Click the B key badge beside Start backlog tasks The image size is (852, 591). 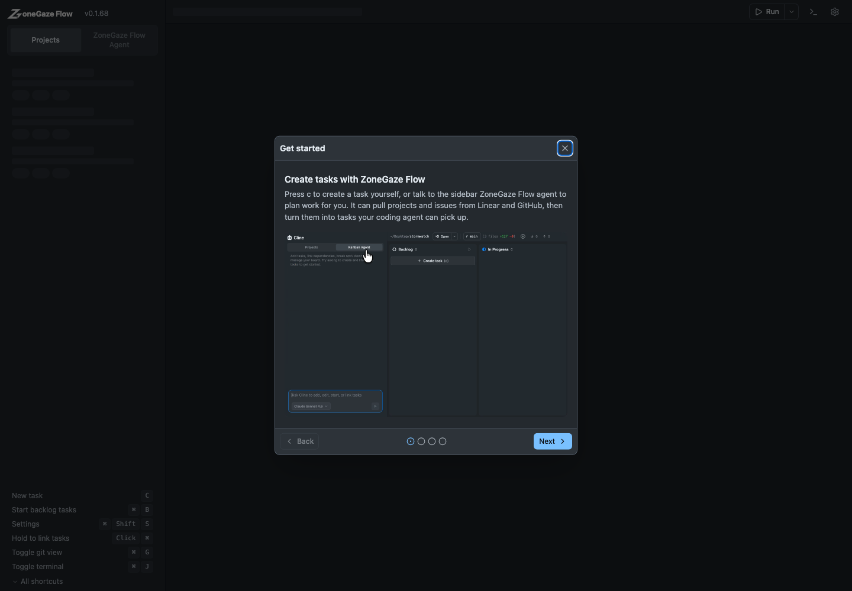(x=147, y=510)
